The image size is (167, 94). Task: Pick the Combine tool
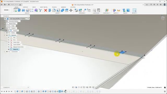62,10
